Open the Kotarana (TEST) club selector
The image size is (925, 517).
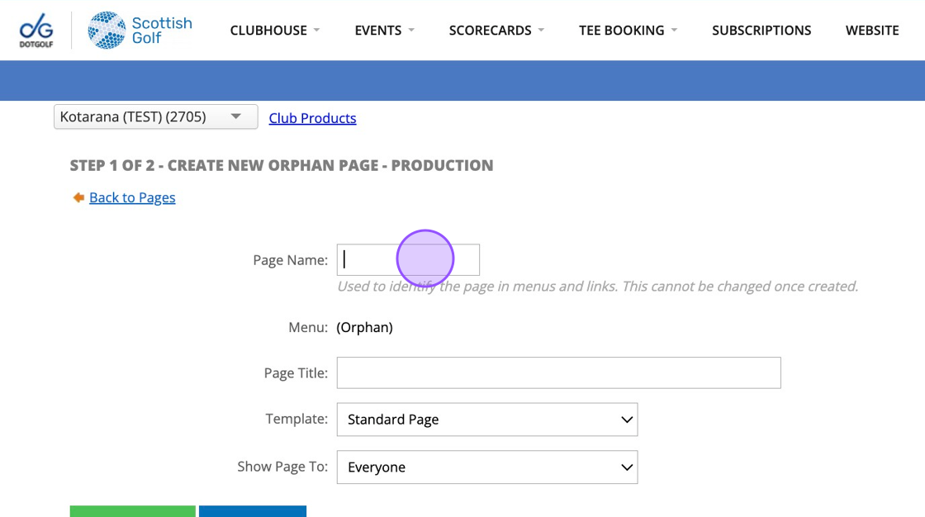[x=155, y=117]
